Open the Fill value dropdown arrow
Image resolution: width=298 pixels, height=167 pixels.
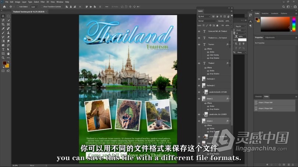pyautogui.click(x=231, y=25)
